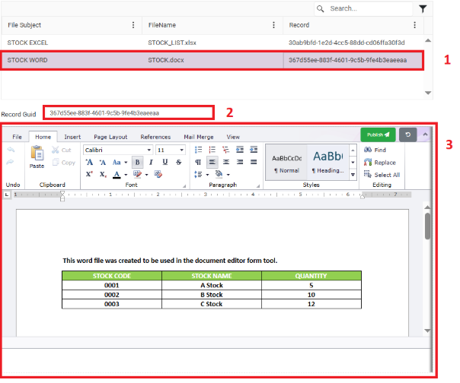Screen dimensions: 460x383
Task: Toggle Bold formatting
Action: (x=137, y=162)
